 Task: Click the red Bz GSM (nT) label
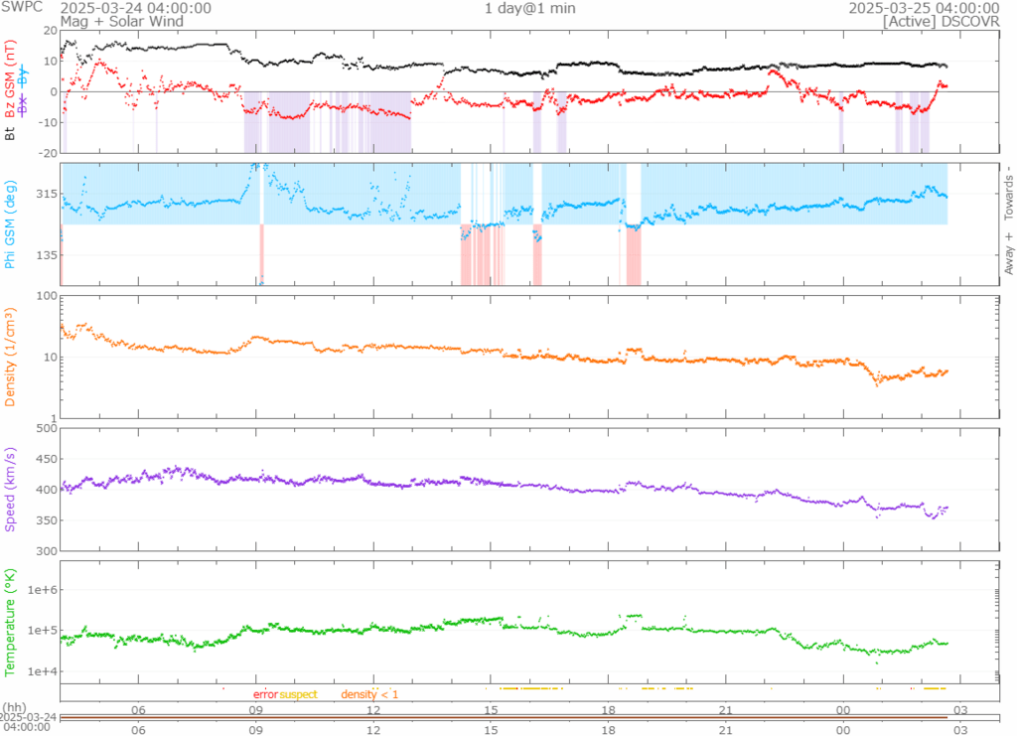coord(11,81)
